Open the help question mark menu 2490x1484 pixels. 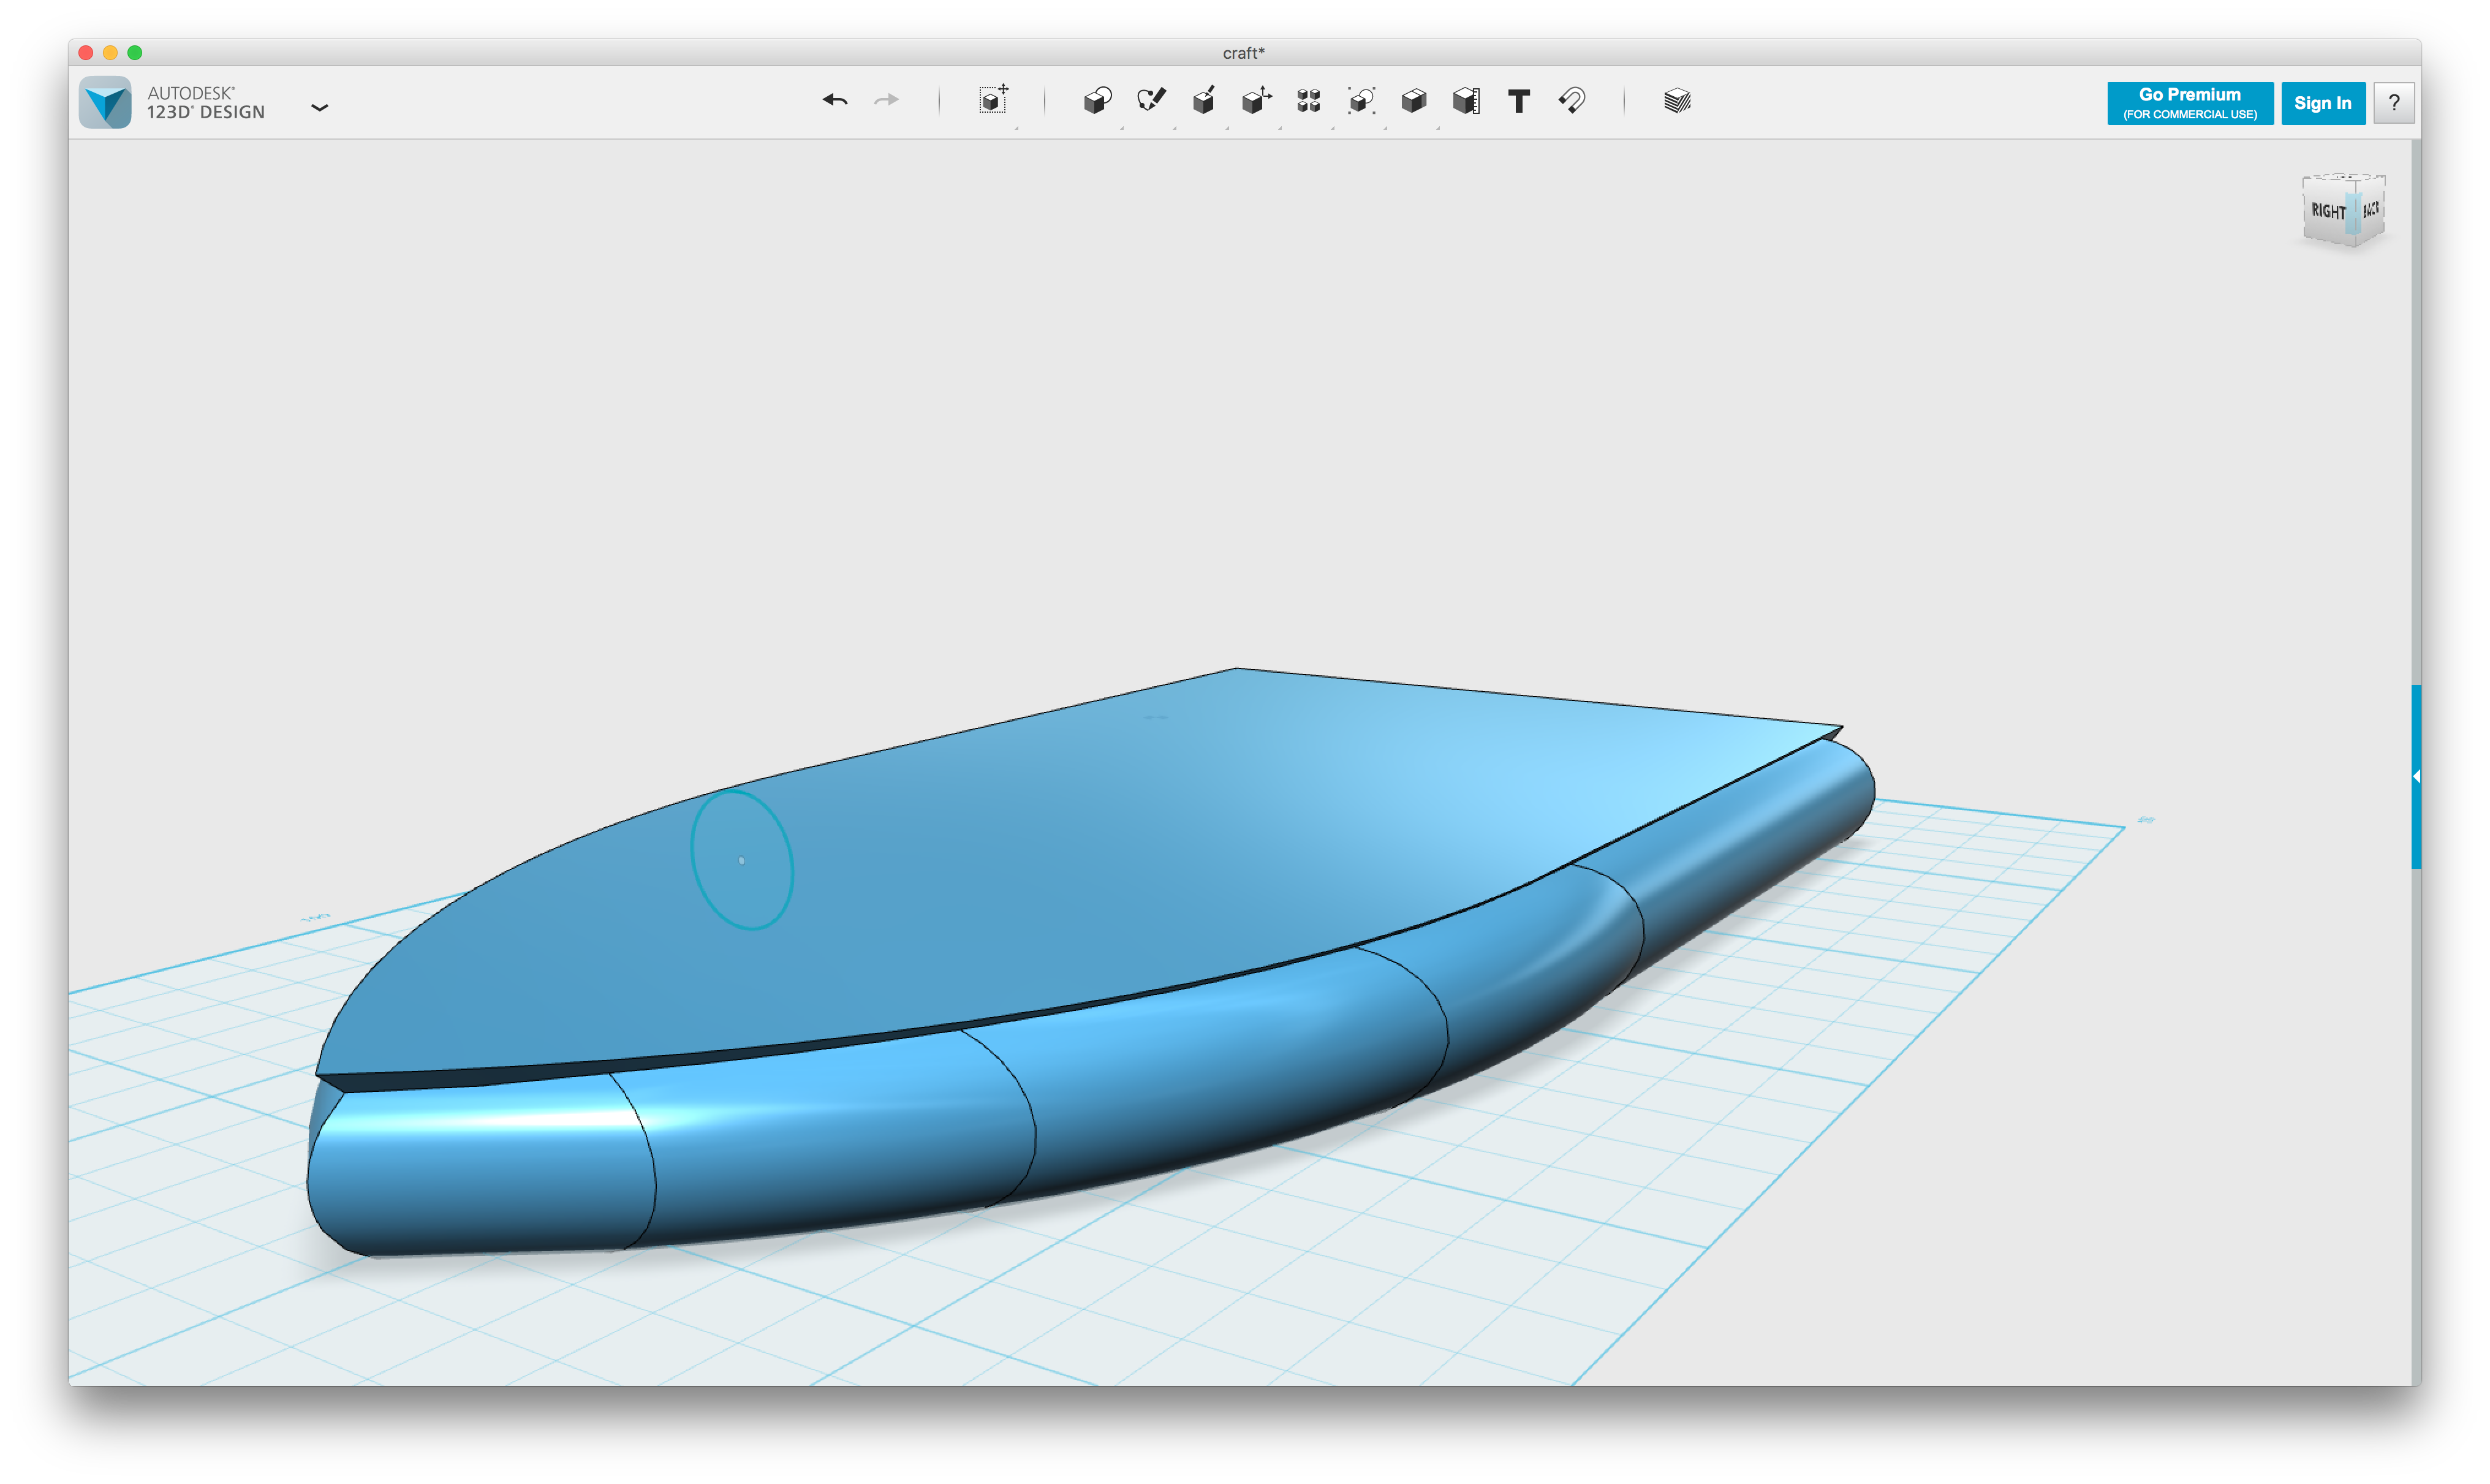pyautogui.click(x=2393, y=103)
